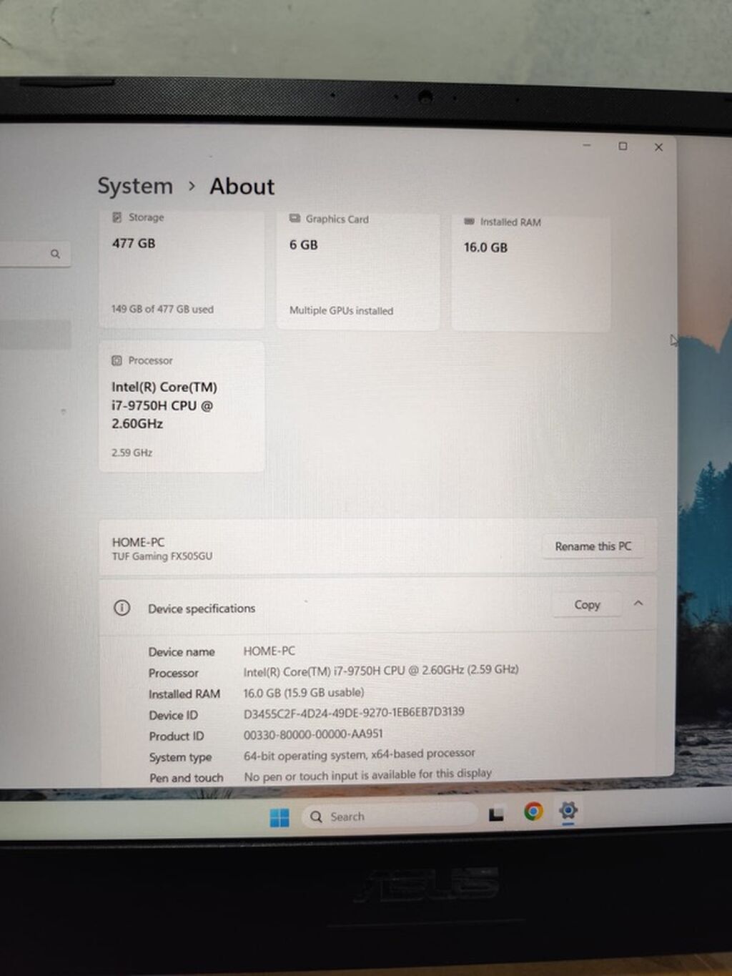This screenshot has width=732, height=976.
Task: Copy the device specifications
Action: pyautogui.click(x=587, y=605)
